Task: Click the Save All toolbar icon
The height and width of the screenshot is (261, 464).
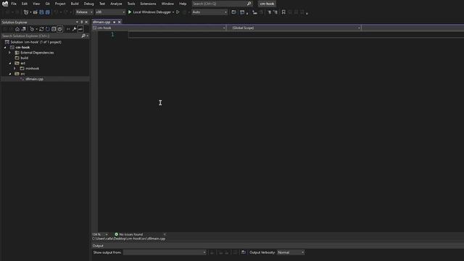Action: [x=48, y=12]
